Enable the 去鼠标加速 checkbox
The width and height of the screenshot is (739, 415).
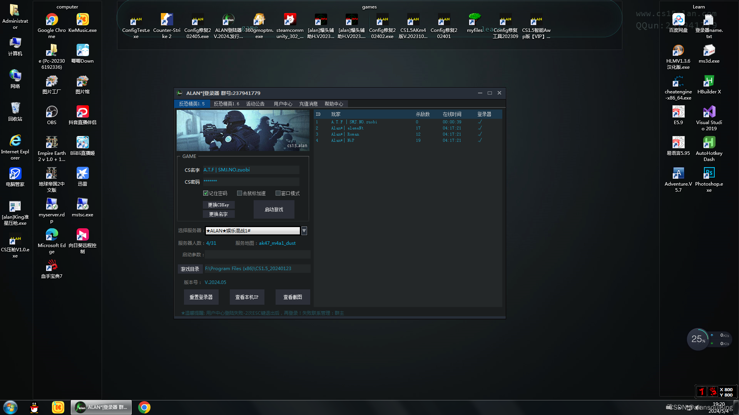pyautogui.click(x=239, y=193)
